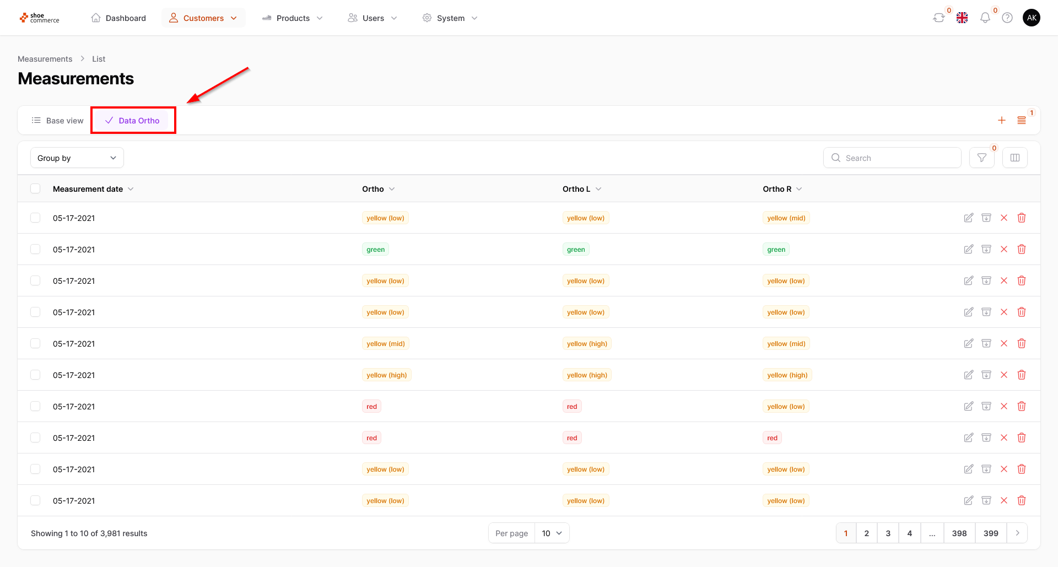This screenshot has height=567, width=1058.
Task: Switch to the Base view tab
Action: pos(58,120)
